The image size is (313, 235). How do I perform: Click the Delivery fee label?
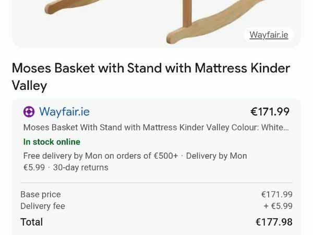pyautogui.click(x=43, y=206)
